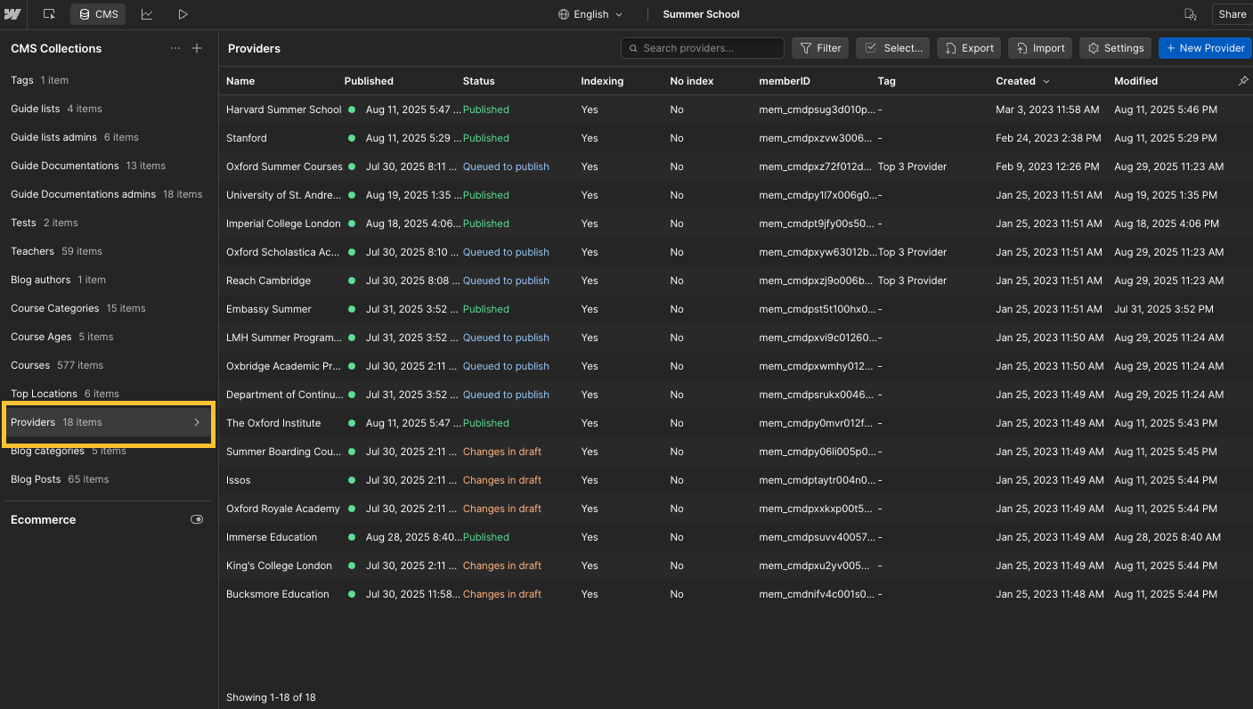Toggle the Ecommerce switch
1253x709 pixels.
(197, 519)
